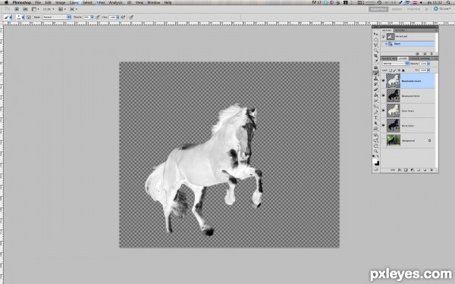Delete current state in History panel

coord(431,54)
